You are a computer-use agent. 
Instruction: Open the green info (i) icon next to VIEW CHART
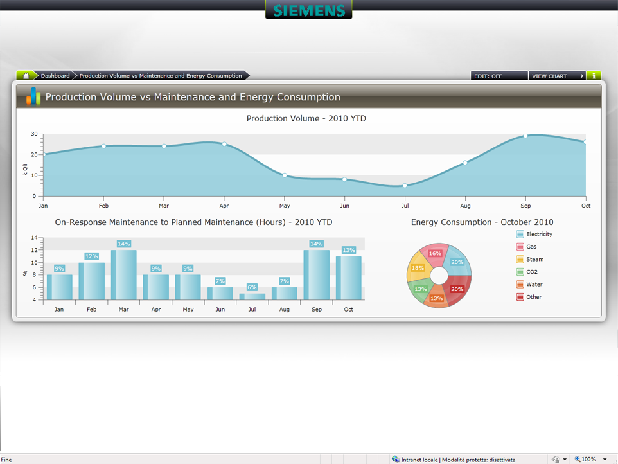[594, 75]
